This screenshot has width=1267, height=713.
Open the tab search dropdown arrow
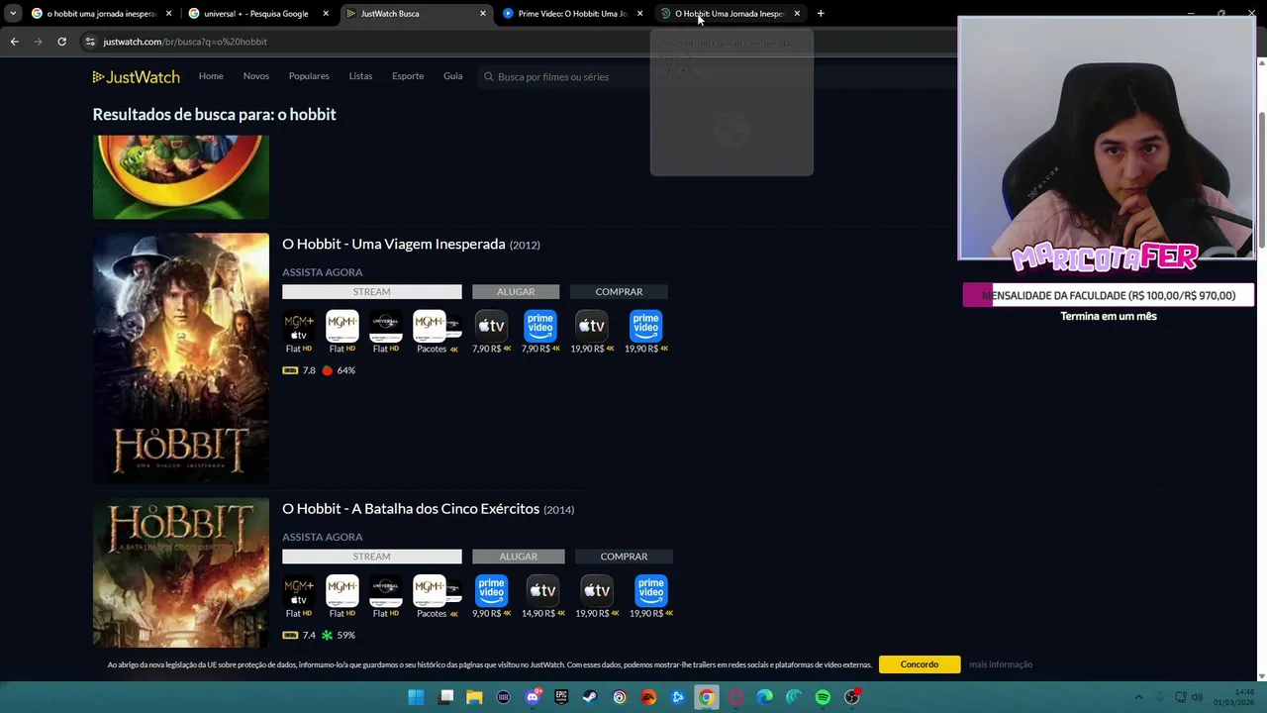click(13, 14)
